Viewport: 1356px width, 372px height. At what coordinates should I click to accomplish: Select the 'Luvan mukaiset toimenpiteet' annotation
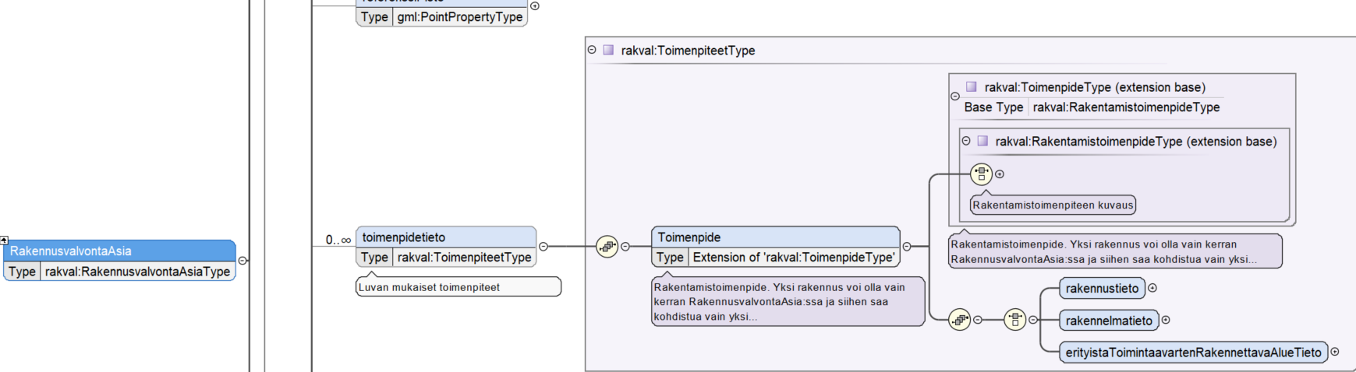tap(458, 287)
